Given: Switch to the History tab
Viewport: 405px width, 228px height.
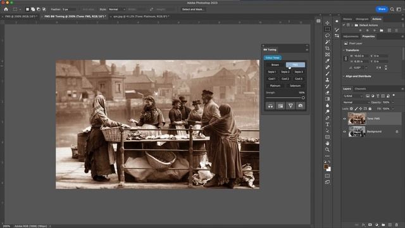Looking at the screenshot, I should coord(347,19).
